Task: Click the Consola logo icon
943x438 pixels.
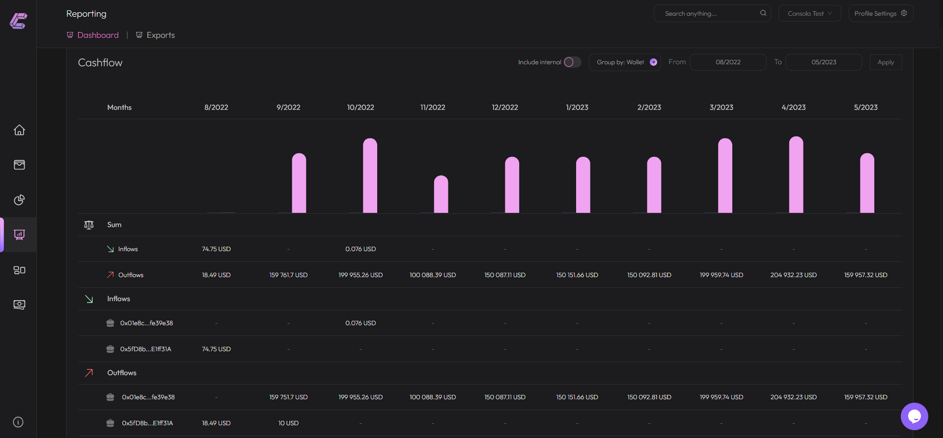Action: 18,21
